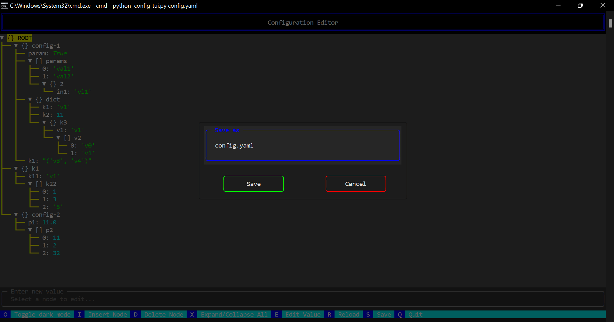Restore down the cmd window
614x322 pixels.
point(580,5)
